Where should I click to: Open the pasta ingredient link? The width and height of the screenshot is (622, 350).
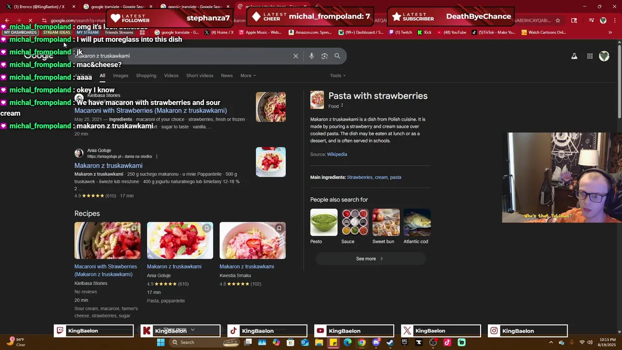(x=396, y=177)
